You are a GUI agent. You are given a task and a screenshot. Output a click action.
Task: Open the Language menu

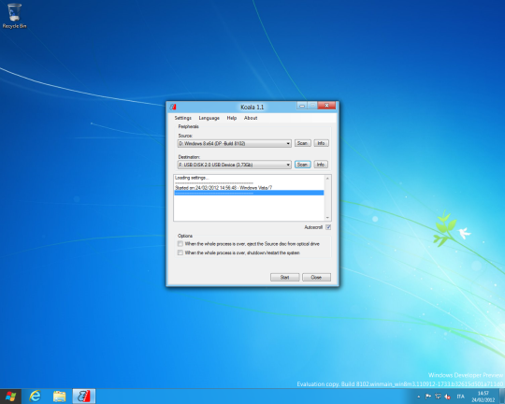click(x=209, y=118)
